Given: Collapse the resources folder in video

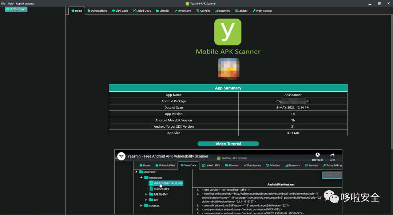Looking at the screenshot, I should (x=141, y=178).
